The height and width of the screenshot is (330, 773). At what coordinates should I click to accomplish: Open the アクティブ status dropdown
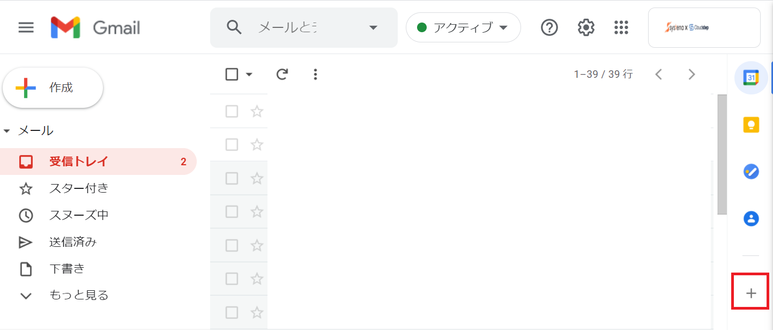(x=463, y=27)
